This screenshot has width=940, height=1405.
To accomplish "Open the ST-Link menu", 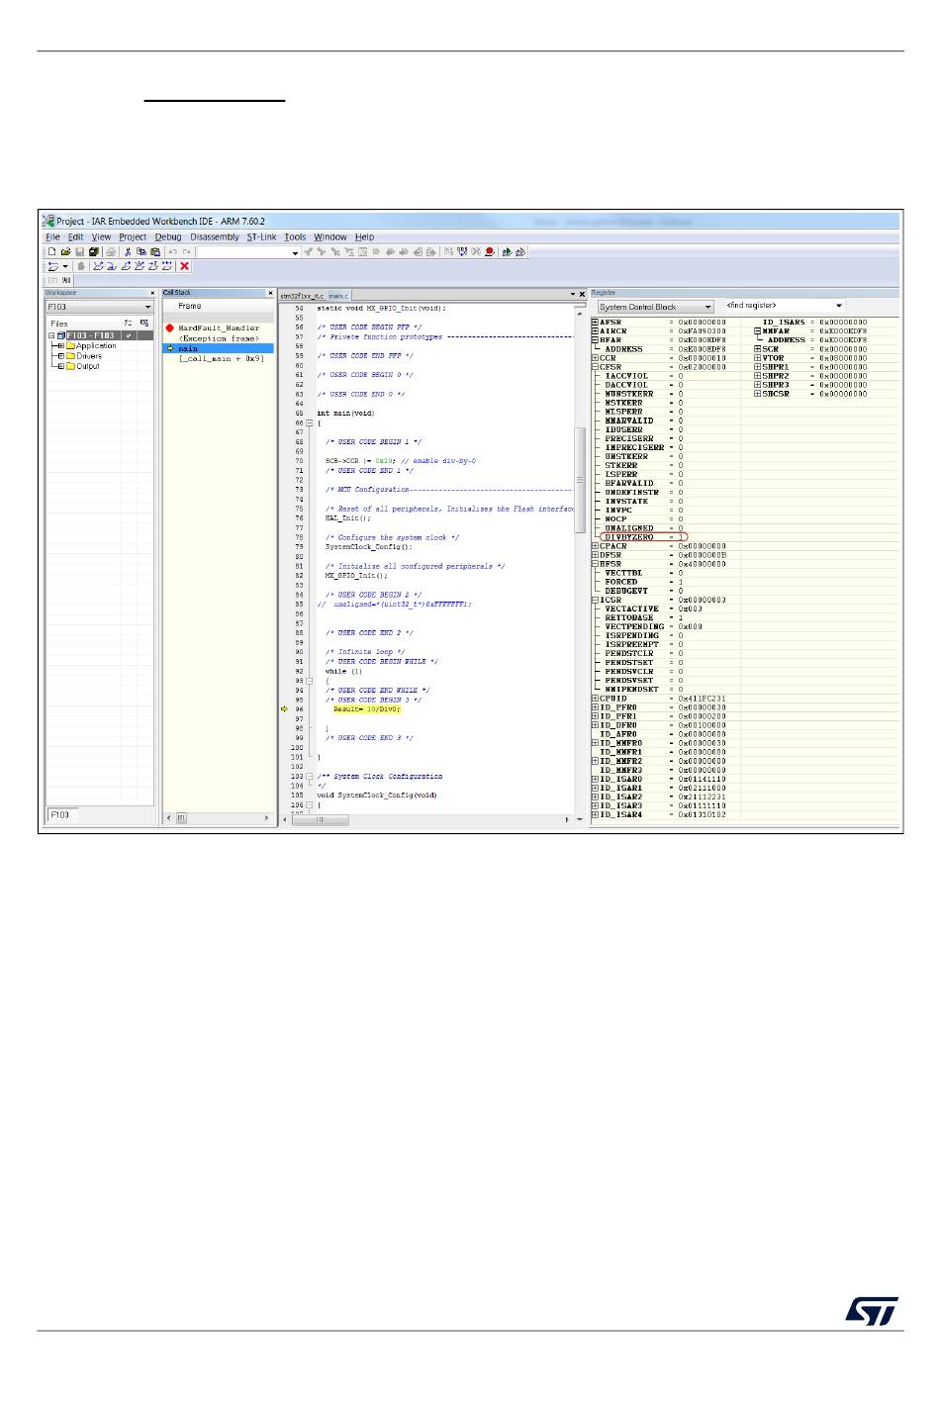I will click(x=261, y=237).
